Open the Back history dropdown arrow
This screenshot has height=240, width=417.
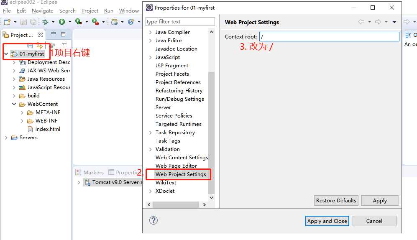tap(369, 22)
